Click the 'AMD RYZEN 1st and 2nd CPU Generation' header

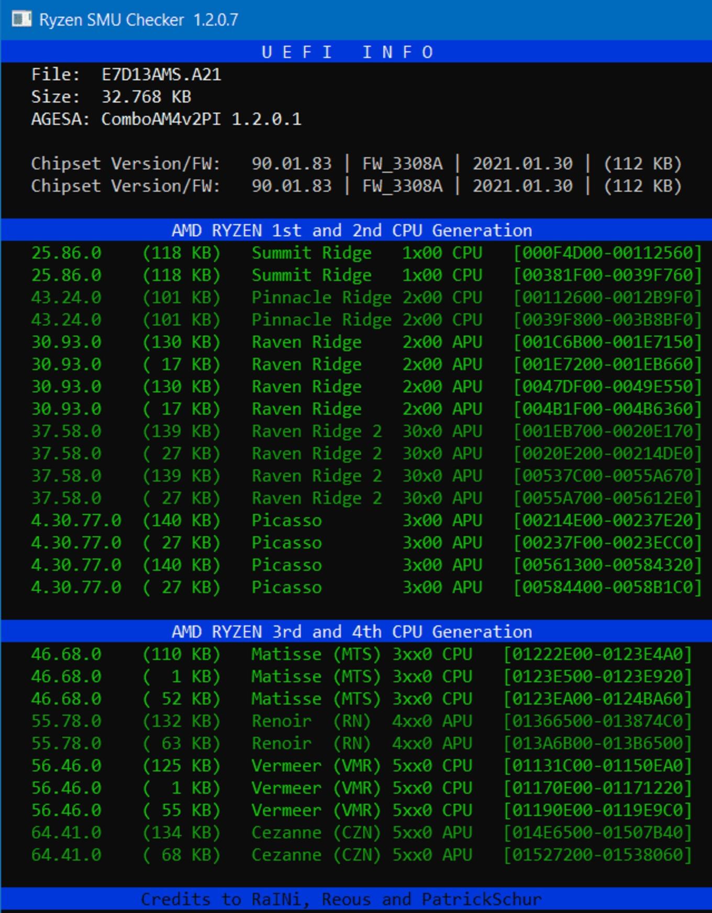click(x=352, y=230)
